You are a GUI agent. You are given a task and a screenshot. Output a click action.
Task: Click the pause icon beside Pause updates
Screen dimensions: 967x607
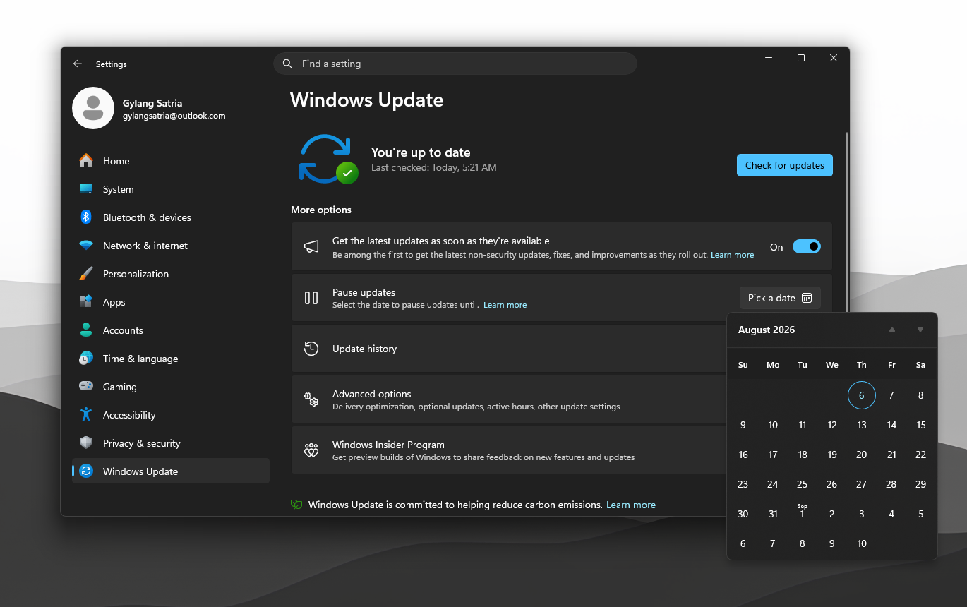[x=311, y=298]
